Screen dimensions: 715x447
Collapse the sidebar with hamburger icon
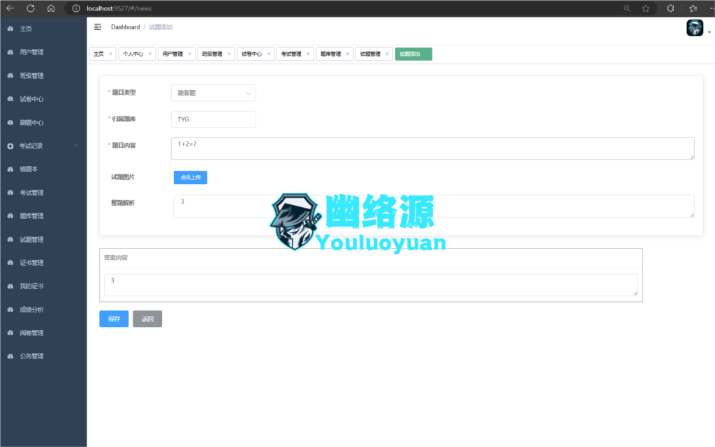tap(98, 27)
